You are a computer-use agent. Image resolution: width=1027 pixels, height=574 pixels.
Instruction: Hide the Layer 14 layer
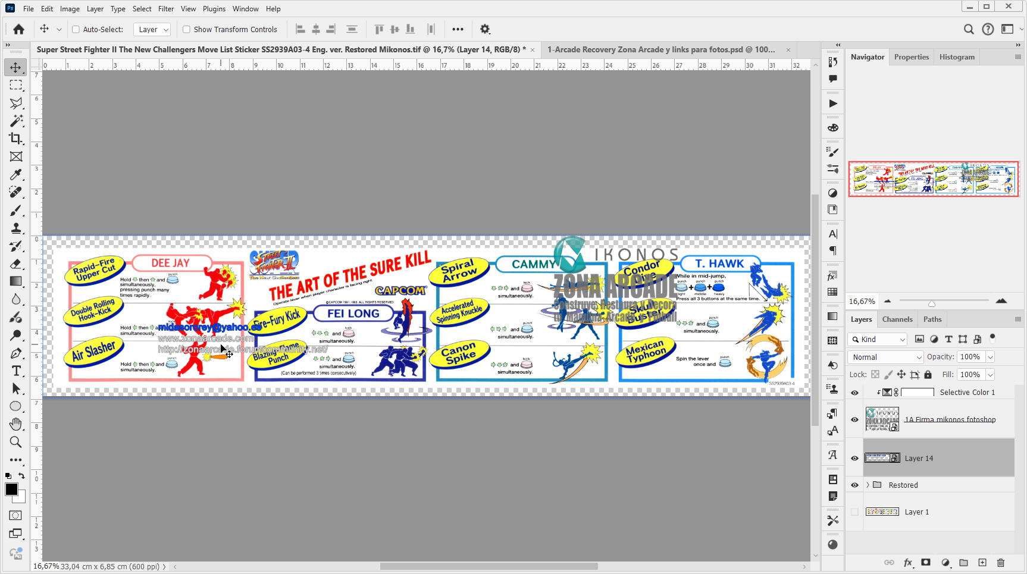pos(854,458)
